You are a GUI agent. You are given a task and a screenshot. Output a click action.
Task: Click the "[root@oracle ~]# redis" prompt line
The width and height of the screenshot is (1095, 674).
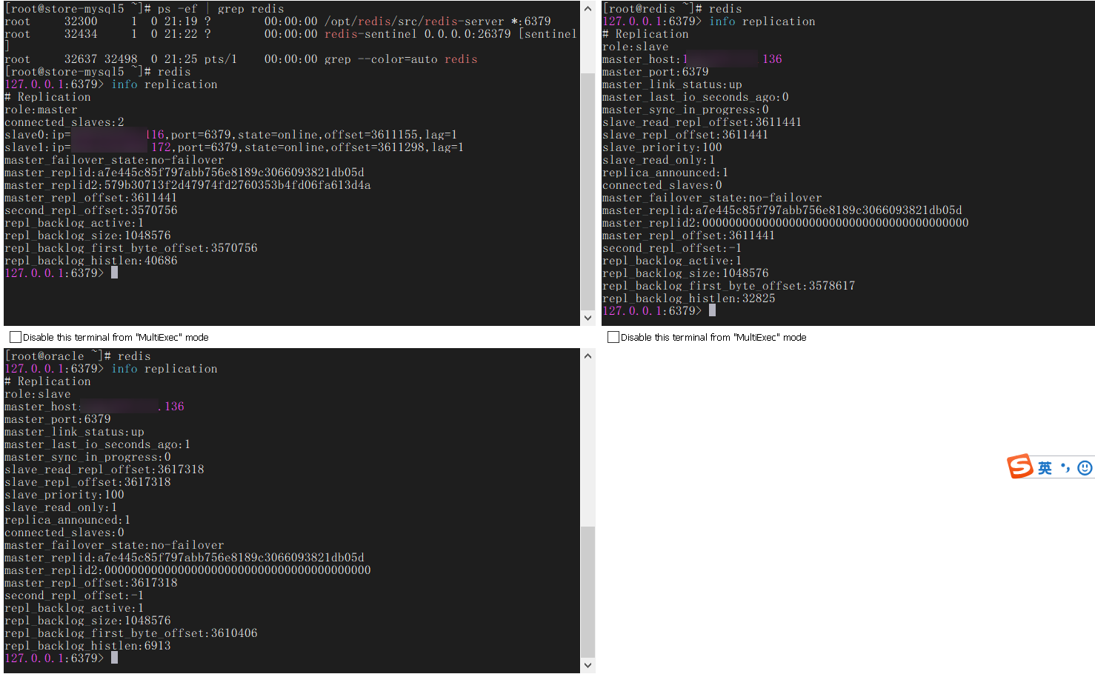point(78,356)
